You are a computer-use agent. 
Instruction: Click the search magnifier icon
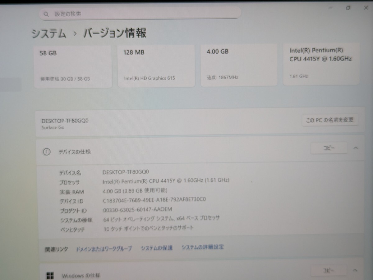46,14
